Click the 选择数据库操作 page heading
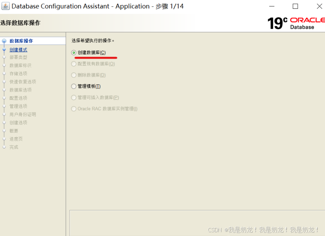 pyautogui.click(x=20, y=23)
